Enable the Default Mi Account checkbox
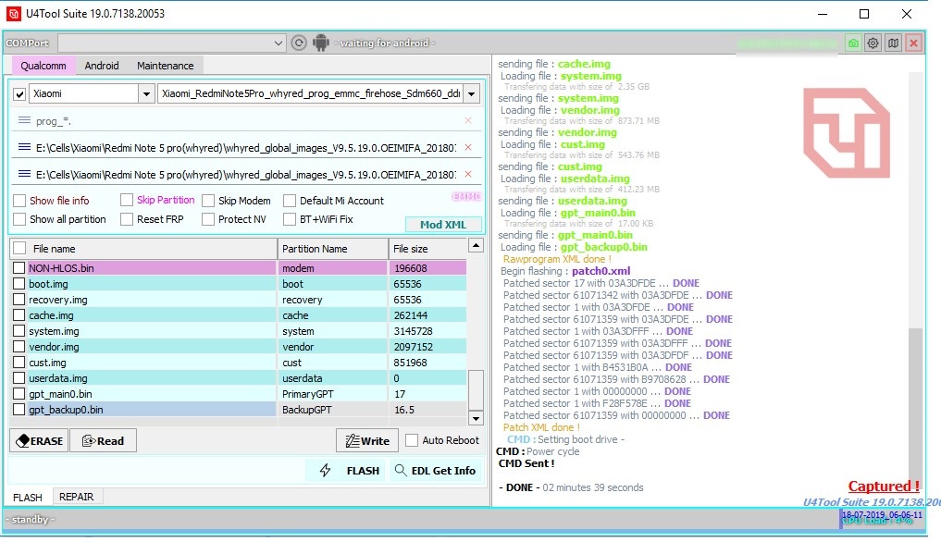The image size is (941, 542). pos(290,201)
